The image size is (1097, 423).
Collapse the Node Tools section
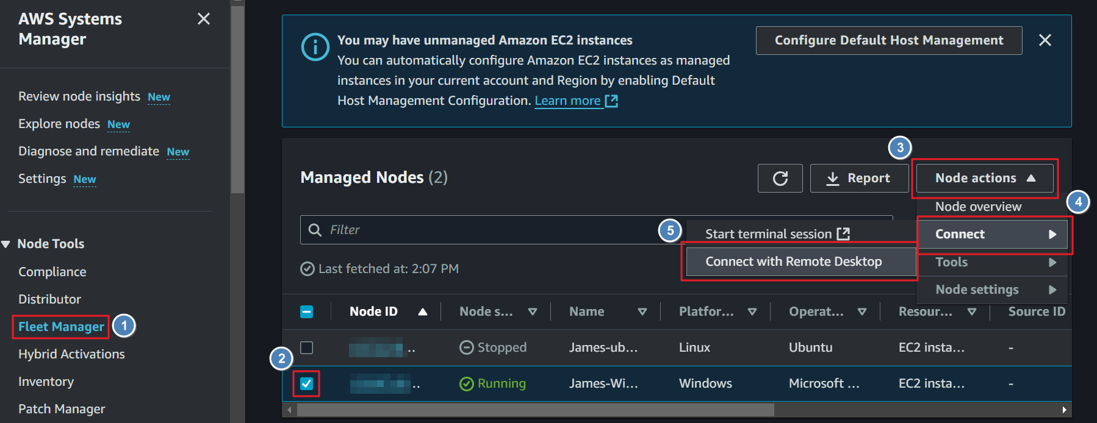(x=6, y=244)
